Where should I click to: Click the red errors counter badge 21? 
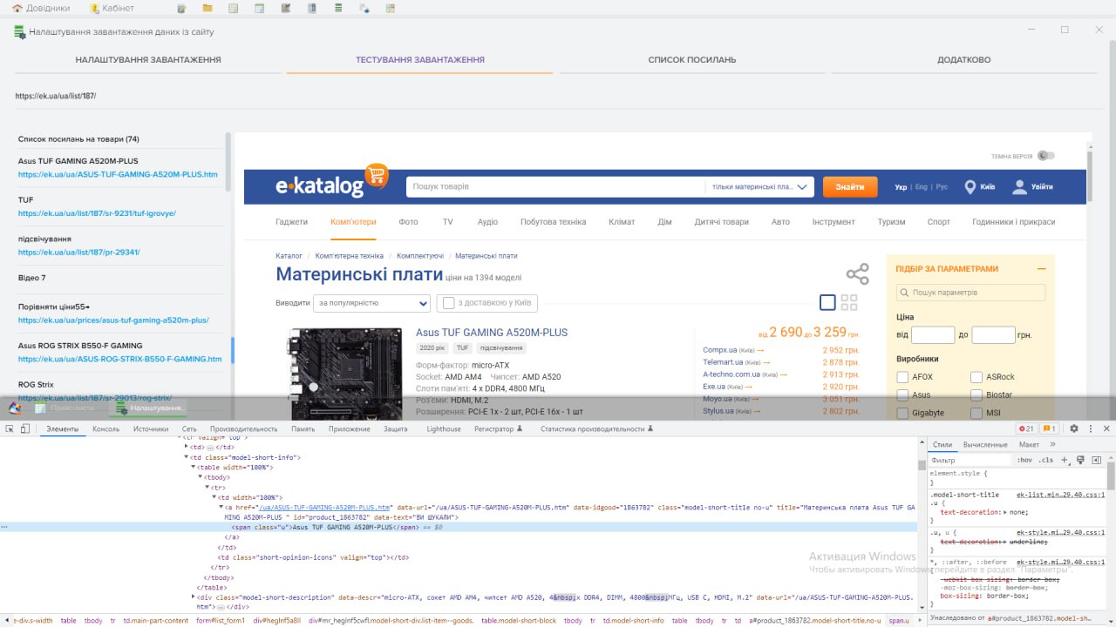click(x=1027, y=428)
